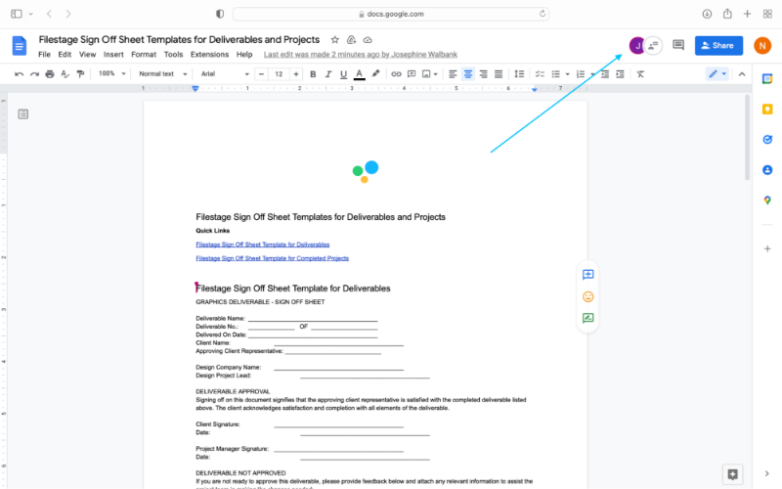
Task: Undo the last action
Action: 19,74
